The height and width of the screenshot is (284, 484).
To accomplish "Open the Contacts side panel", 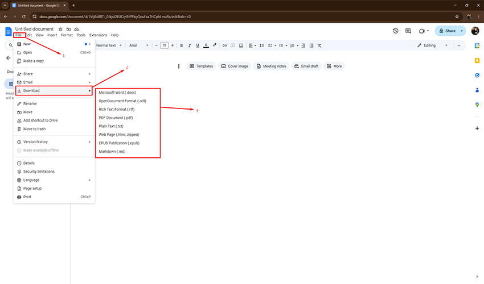I will point(477,90).
